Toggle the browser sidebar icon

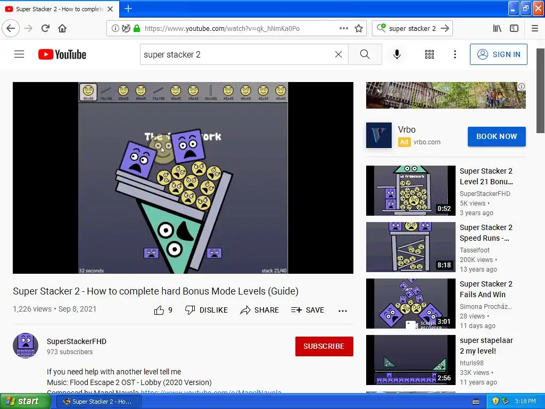coord(514,28)
